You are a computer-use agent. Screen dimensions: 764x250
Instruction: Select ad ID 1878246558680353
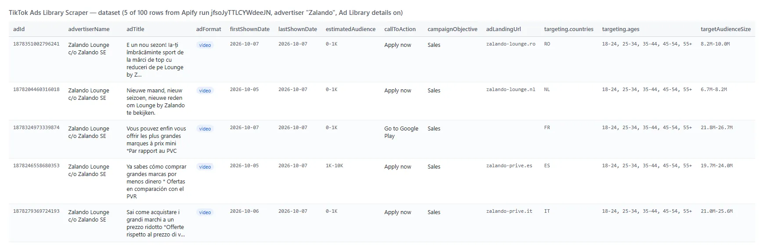[36, 166]
